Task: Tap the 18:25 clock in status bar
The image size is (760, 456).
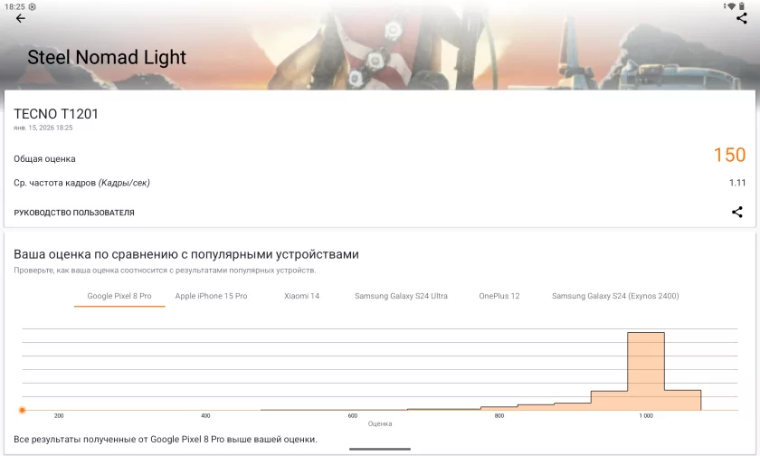Action: (14, 6)
